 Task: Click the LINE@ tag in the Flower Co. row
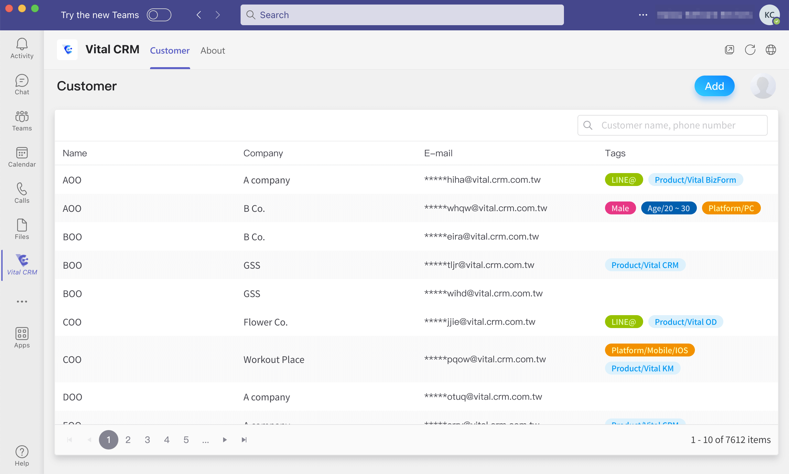[x=624, y=322]
